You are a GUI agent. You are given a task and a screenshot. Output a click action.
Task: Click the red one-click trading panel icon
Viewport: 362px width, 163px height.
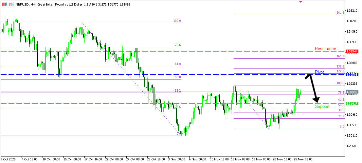pos(5,5)
